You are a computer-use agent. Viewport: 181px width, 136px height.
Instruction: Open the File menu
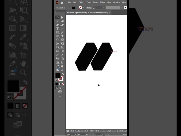point(70,3)
